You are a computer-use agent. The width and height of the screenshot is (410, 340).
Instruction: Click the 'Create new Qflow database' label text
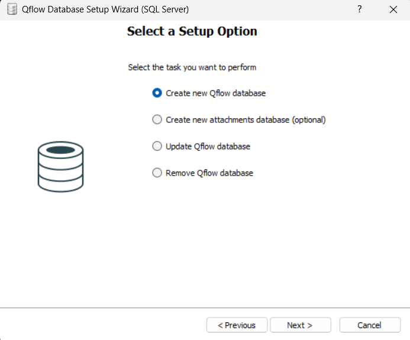[216, 93]
